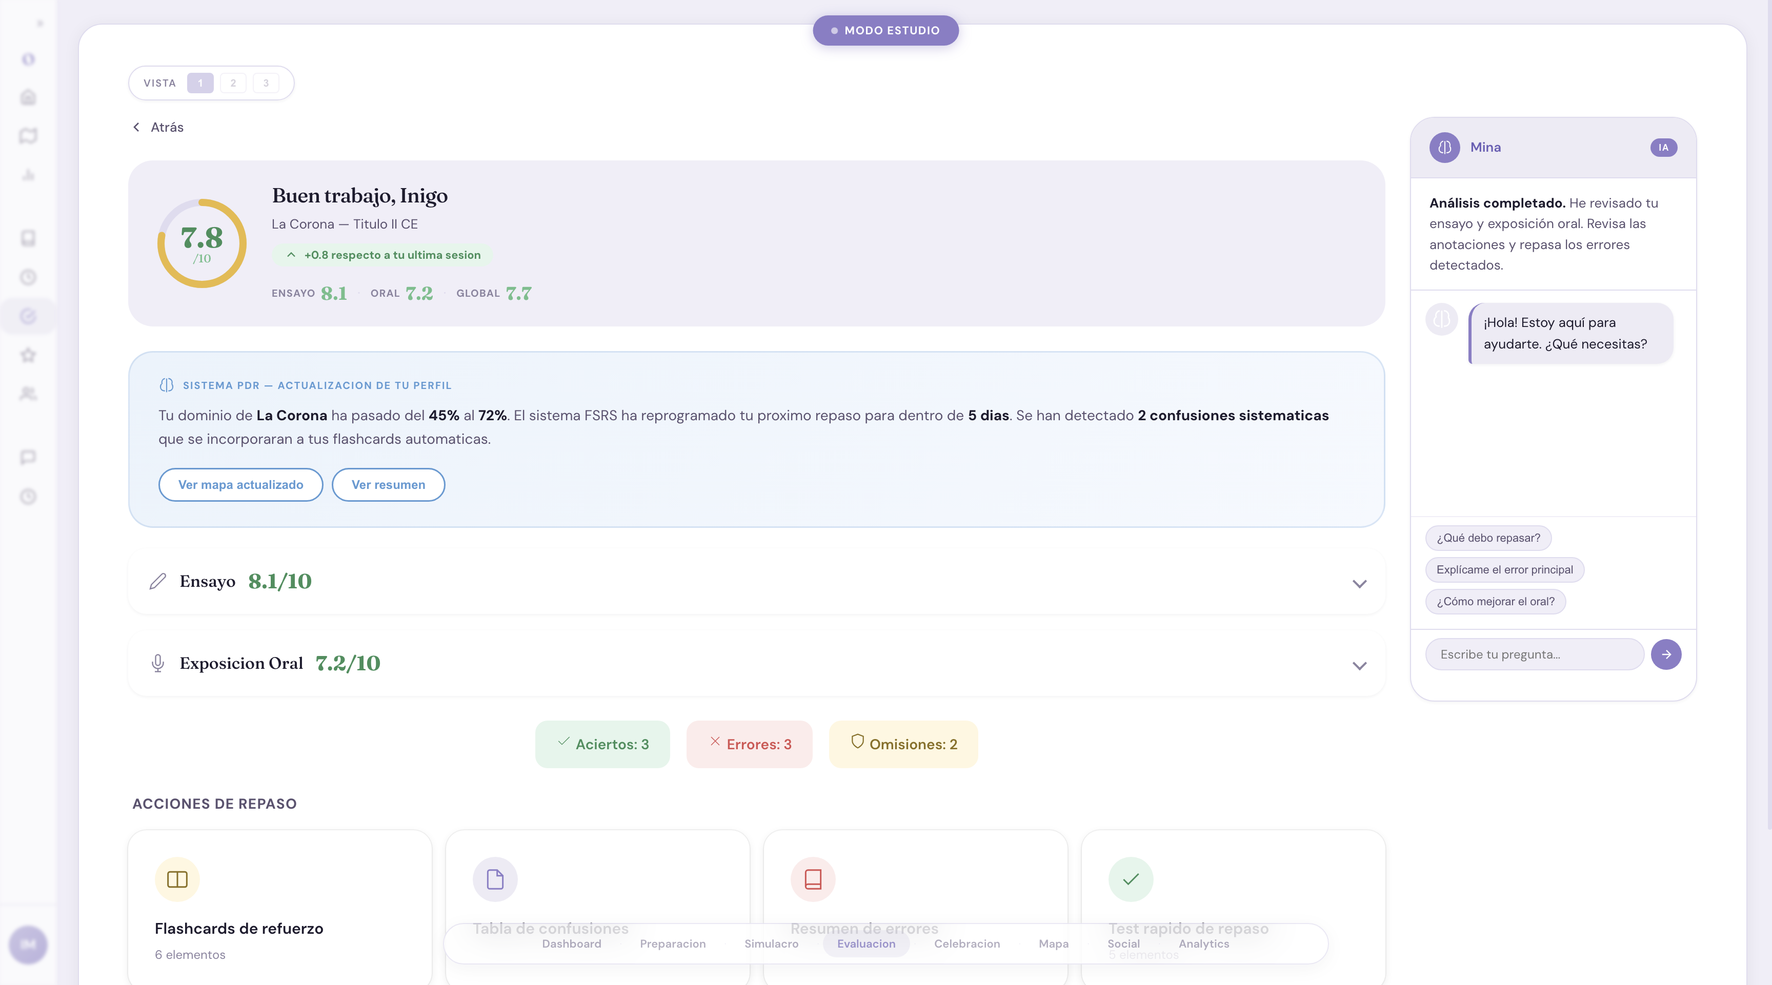Click Mina's brain avatar in the panel header

click(1444, 147)
